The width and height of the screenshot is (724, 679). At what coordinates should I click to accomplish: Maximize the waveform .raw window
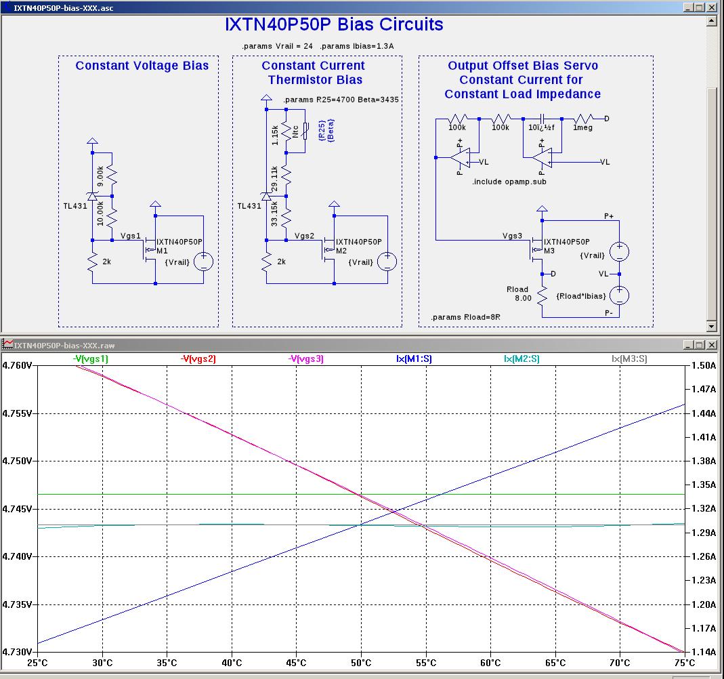pyautogui.click(x=699, y=344)
